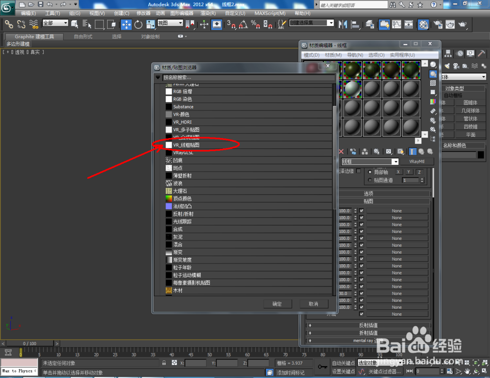Toggle the X axis button
The image size is (490, 378).
coord(398,172)
